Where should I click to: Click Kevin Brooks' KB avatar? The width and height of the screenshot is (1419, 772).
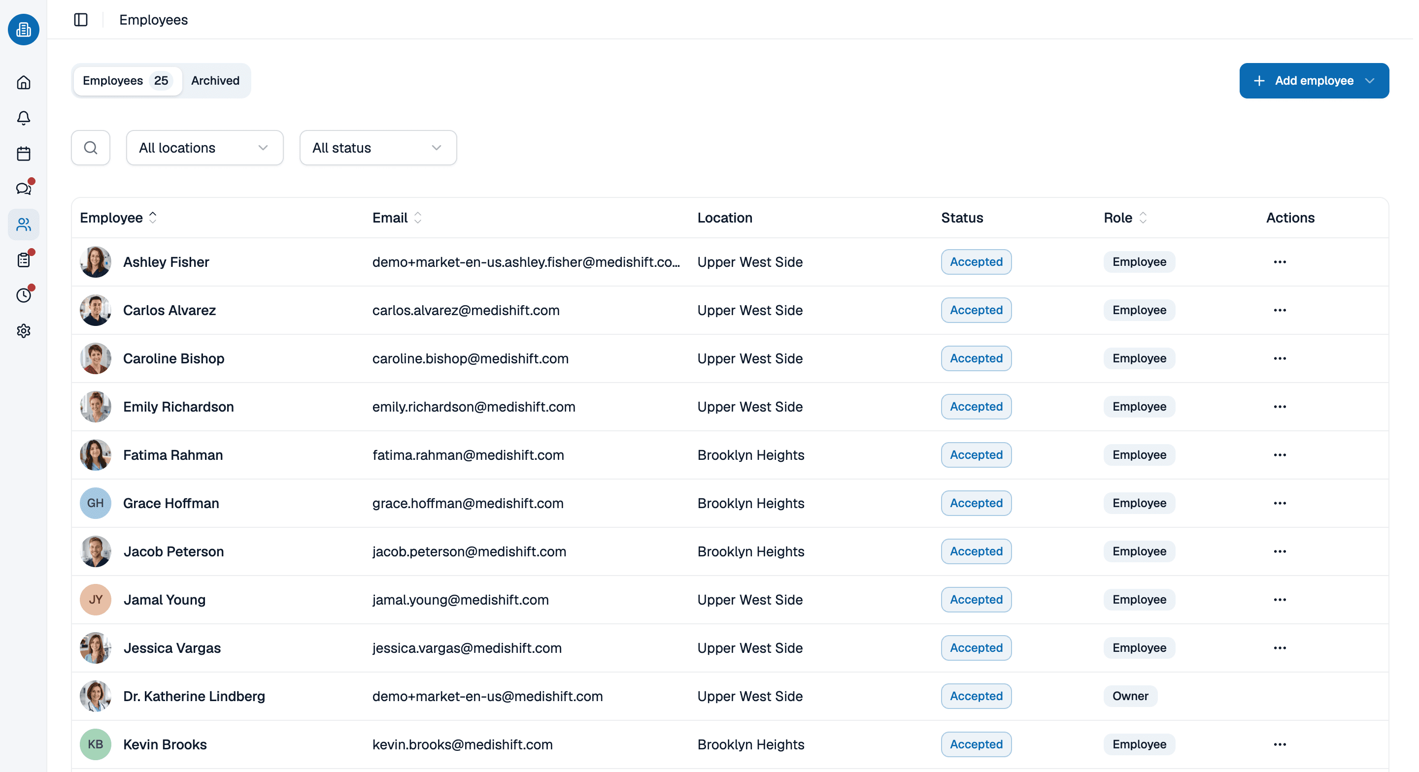pos(95,744)
